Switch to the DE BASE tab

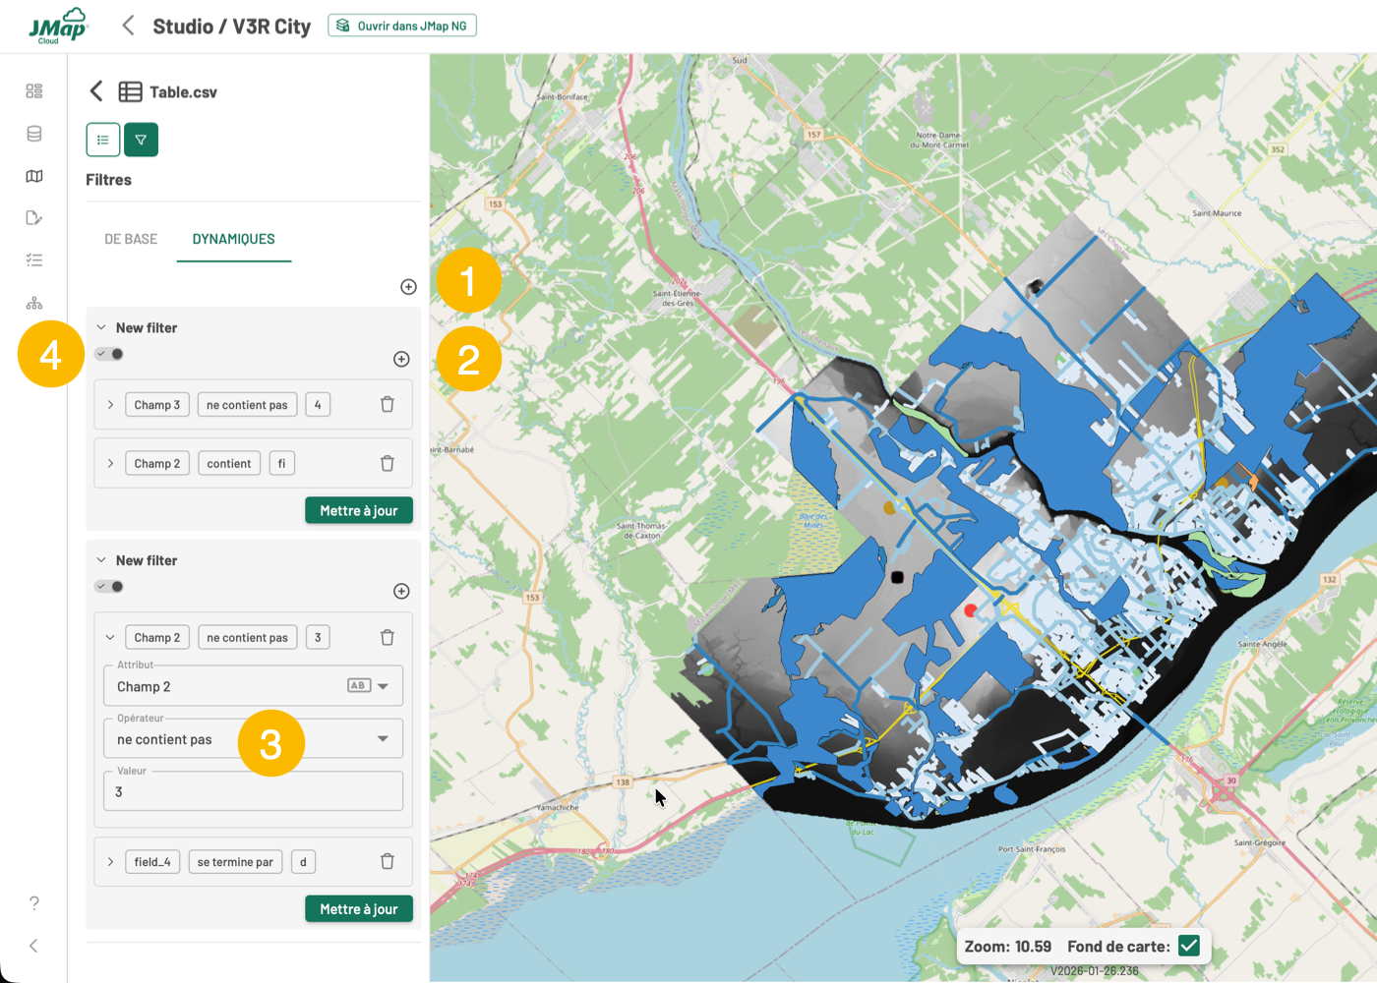click(131, 239)
